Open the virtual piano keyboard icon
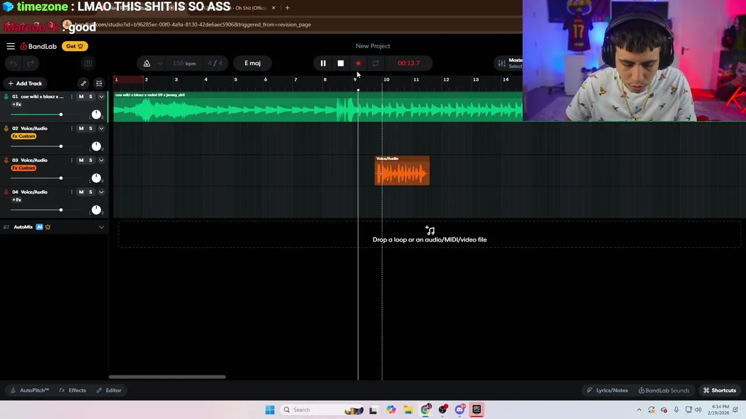Image resolution: width=746 pixels, height=419 pixels. click(x=88, y=63)
